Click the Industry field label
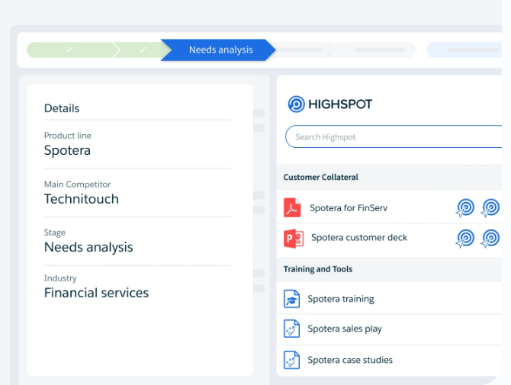The image size is (511, 385). (x=60, y=278)
